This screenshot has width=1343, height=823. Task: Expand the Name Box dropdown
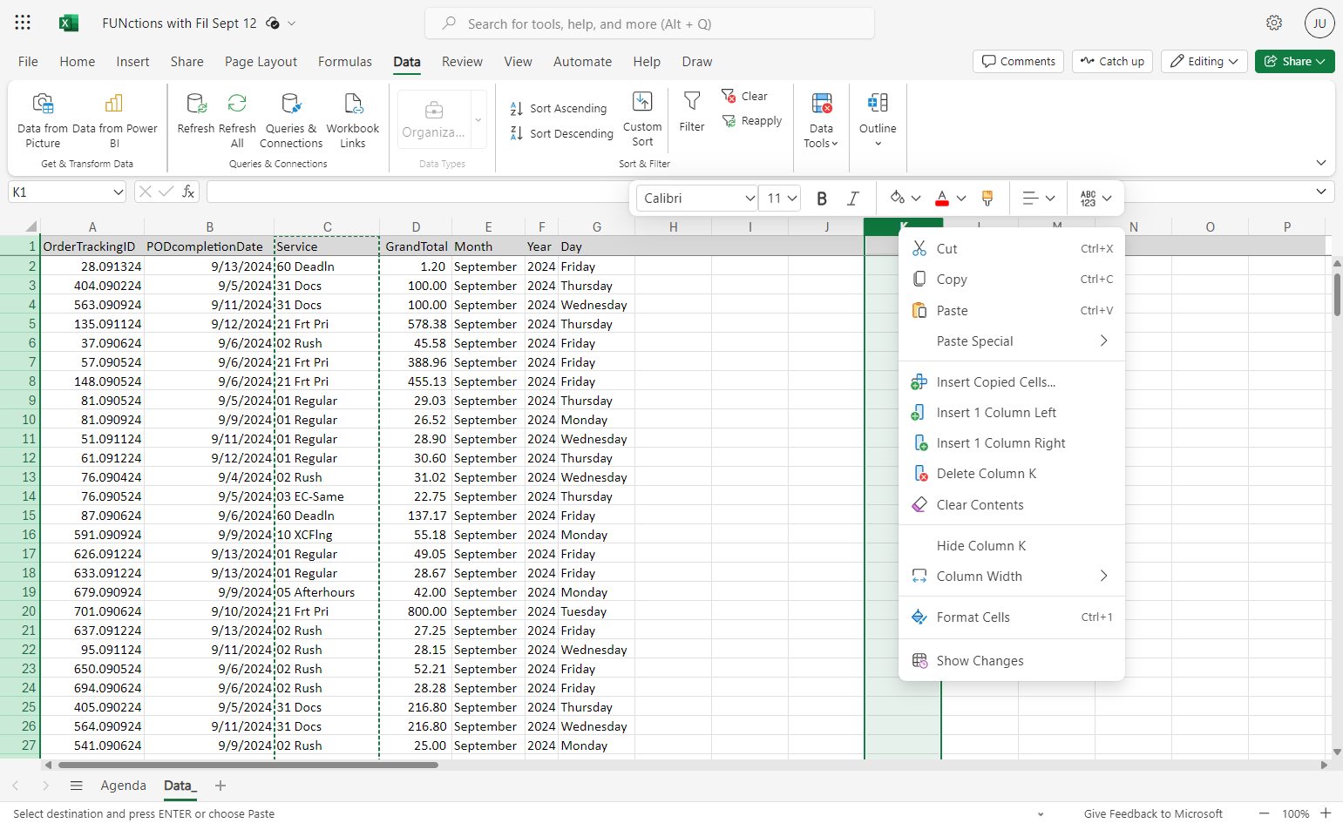119,192
